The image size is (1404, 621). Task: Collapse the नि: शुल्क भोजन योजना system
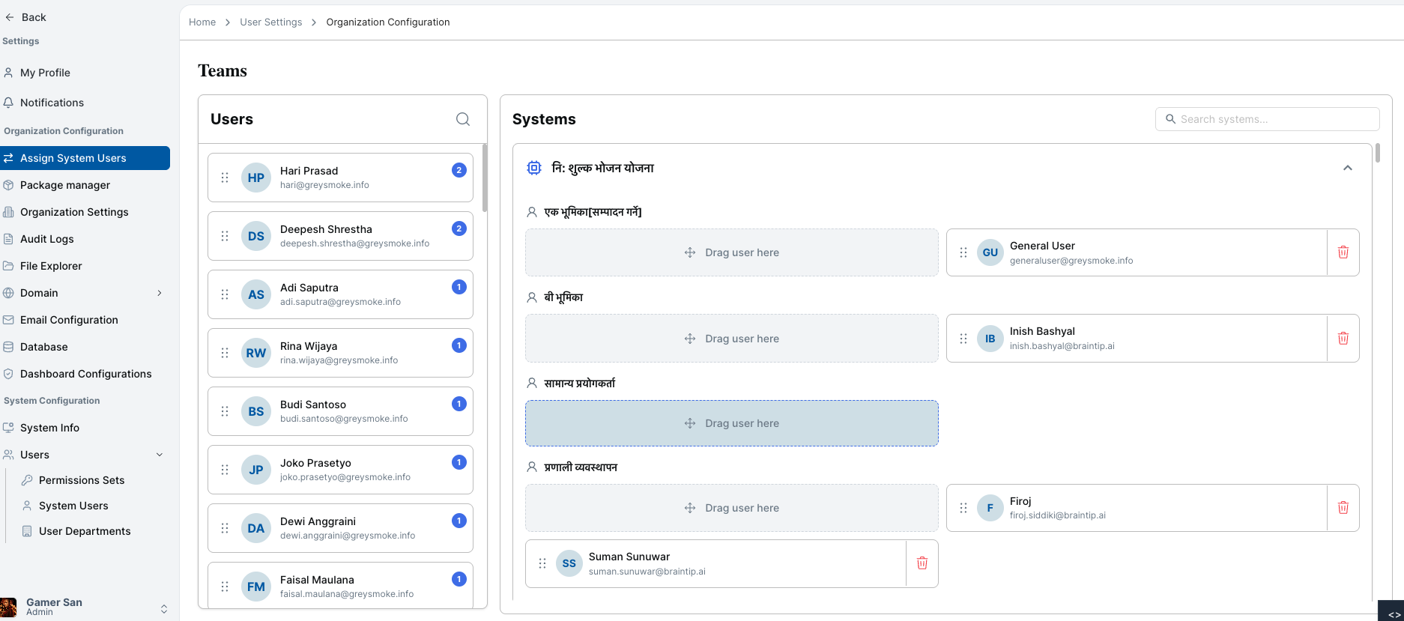click(1348, 168)
